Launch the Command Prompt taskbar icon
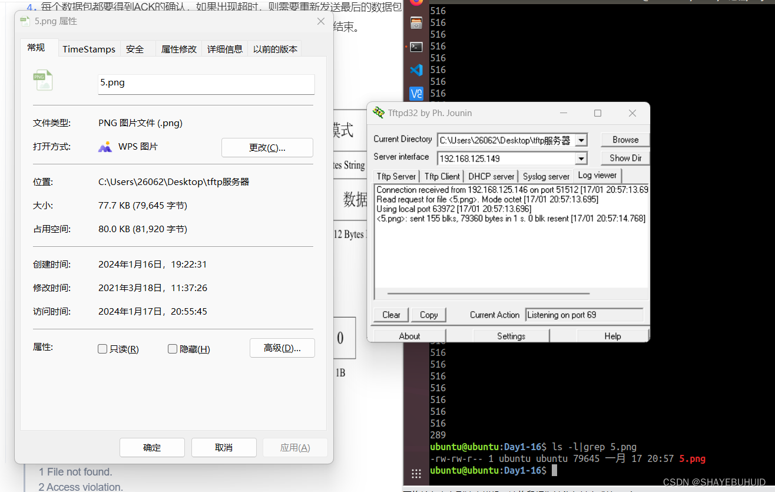 416,47
